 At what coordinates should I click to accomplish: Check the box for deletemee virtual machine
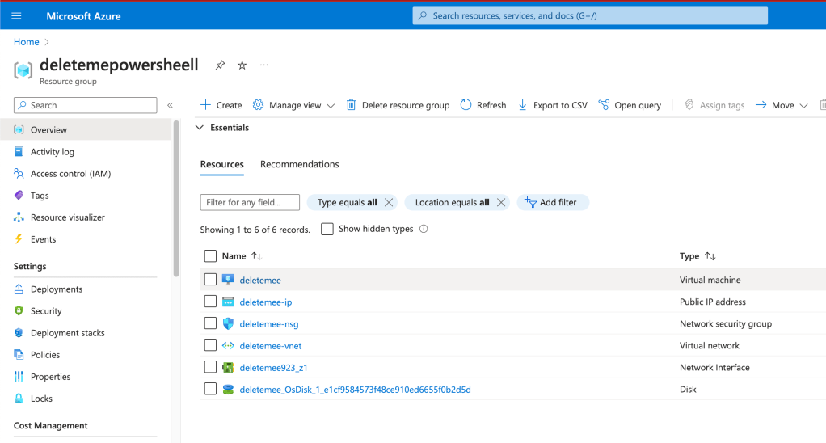pos(210,279)
